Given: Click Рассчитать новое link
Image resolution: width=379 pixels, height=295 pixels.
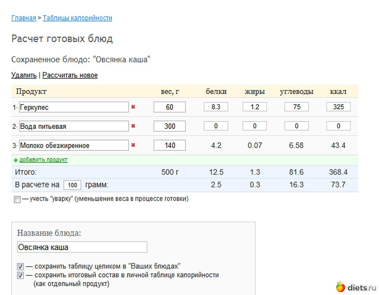Looking at the screenshot, I should (70, 75).
